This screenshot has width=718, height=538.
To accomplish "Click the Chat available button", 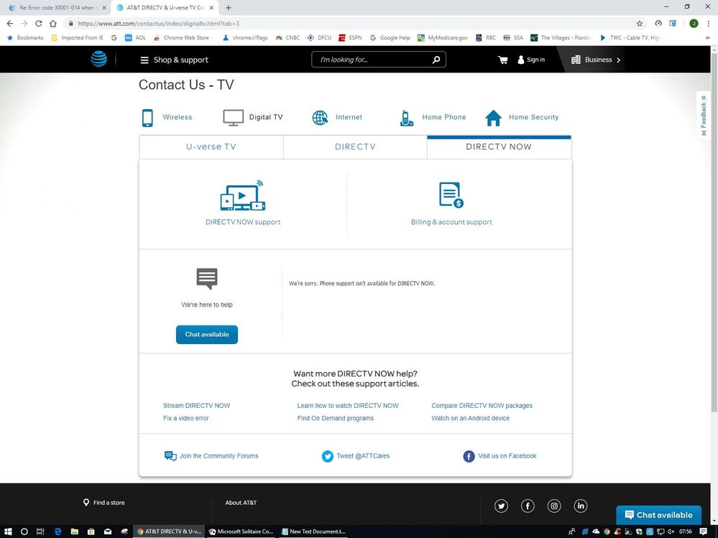I will coord(206,334).
